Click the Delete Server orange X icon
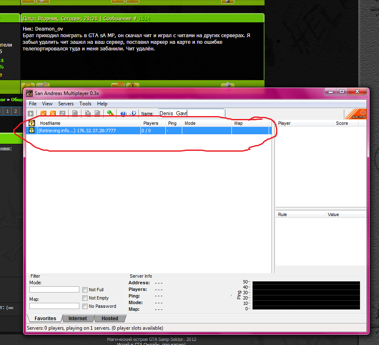Screen dimensions: 379x345 pos(52,113)
